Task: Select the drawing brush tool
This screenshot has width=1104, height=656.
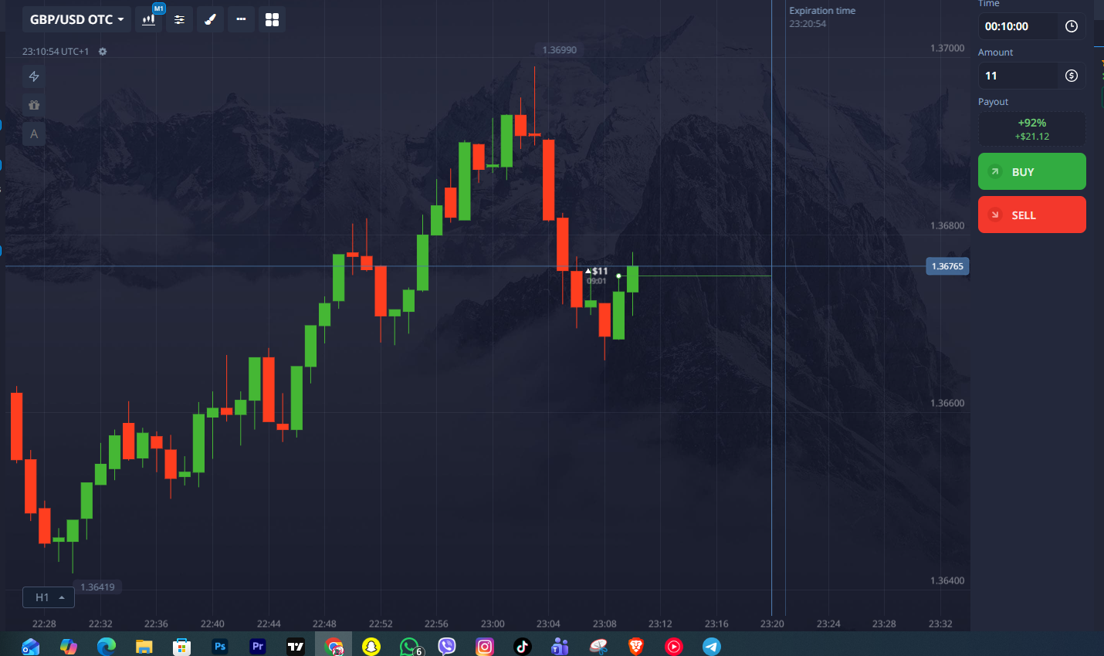Action: (x=210, y=19)
